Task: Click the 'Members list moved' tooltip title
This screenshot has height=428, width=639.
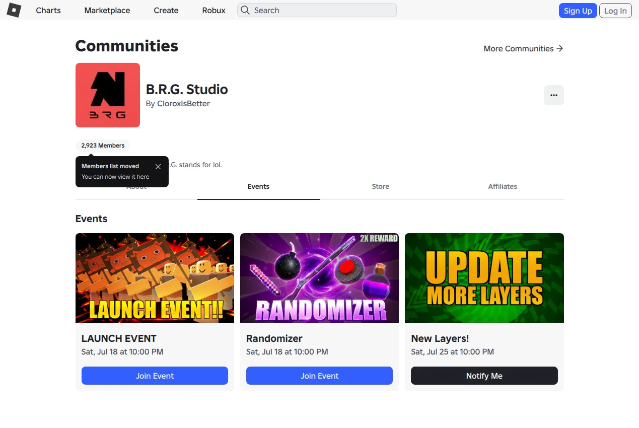Action: pos(110,166)
